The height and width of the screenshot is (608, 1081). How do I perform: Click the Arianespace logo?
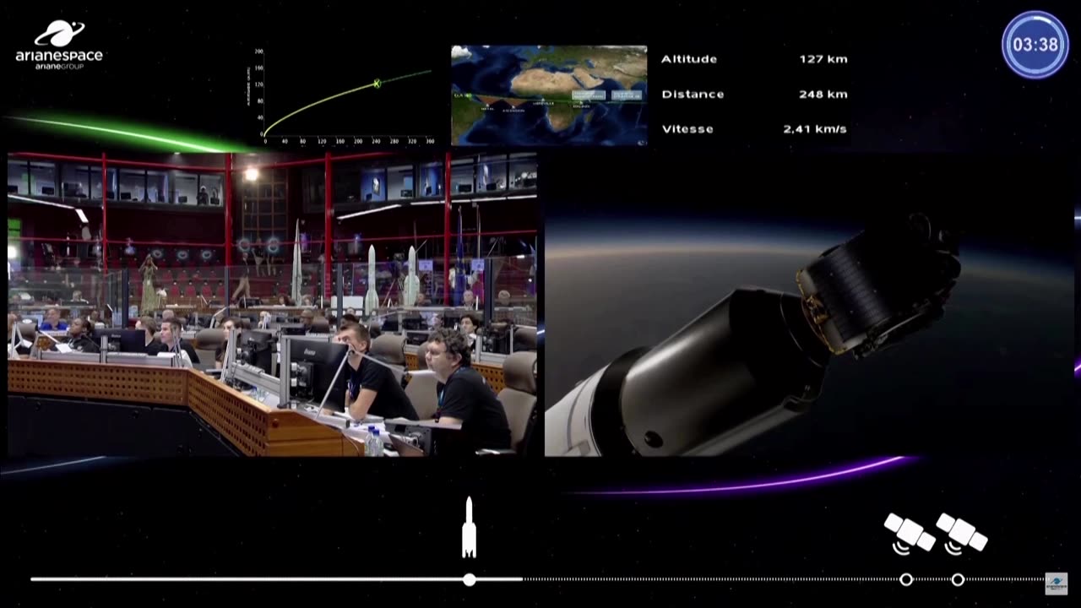[59, 45]
